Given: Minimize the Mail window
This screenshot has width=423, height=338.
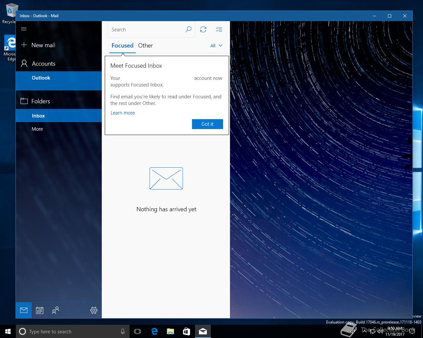Looking at the screenshot, I should [374, 16].
